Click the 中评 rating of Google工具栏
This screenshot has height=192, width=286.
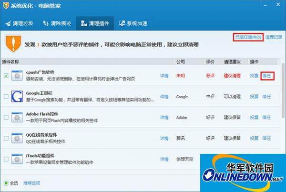click(x=210, y=97)
